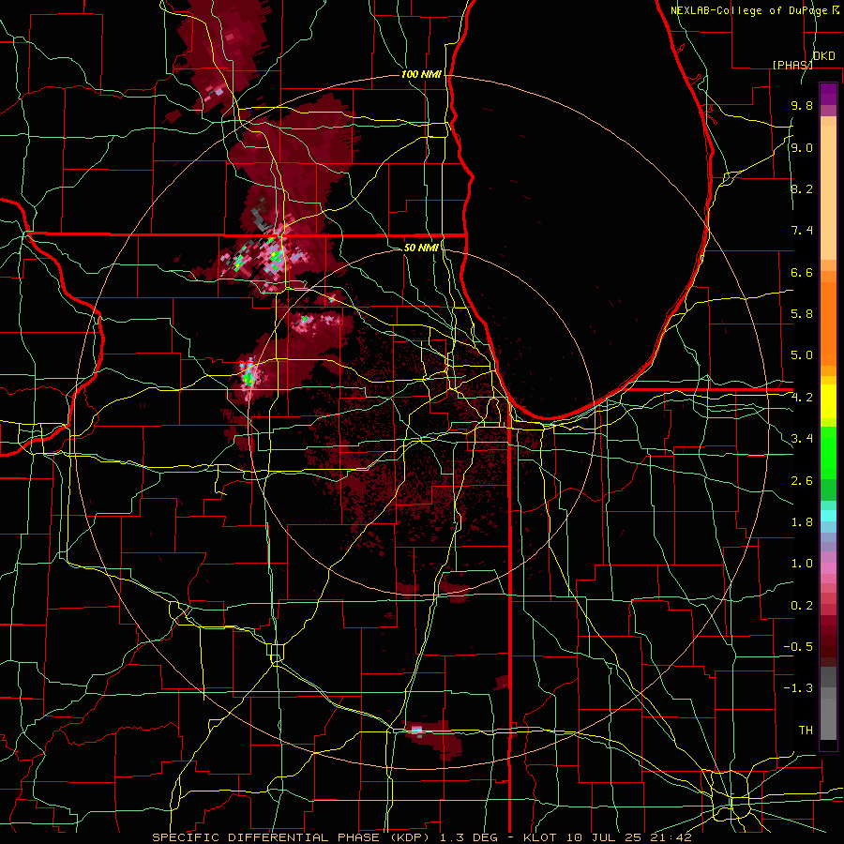
Task: Select the -0.5 scale value
Action: [x=798, y=647]
